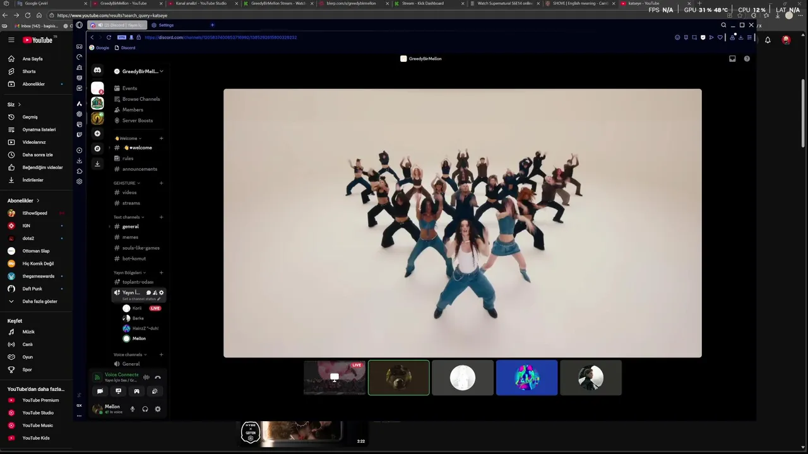Click Add a Server plus icon in Discord
Viewport: 808px width, 454px height.
click(x=97, y=134)
